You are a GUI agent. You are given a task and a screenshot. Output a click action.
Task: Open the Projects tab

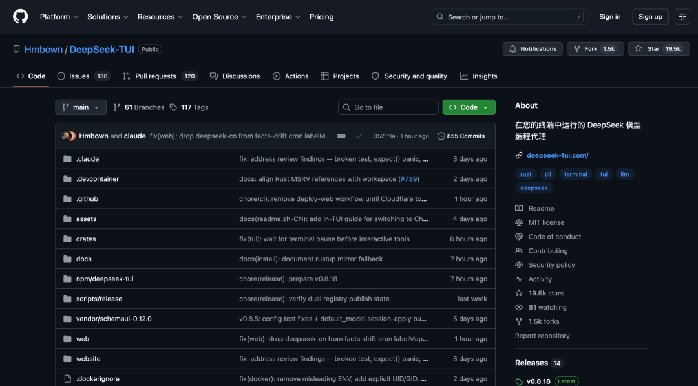coord(340,76)
